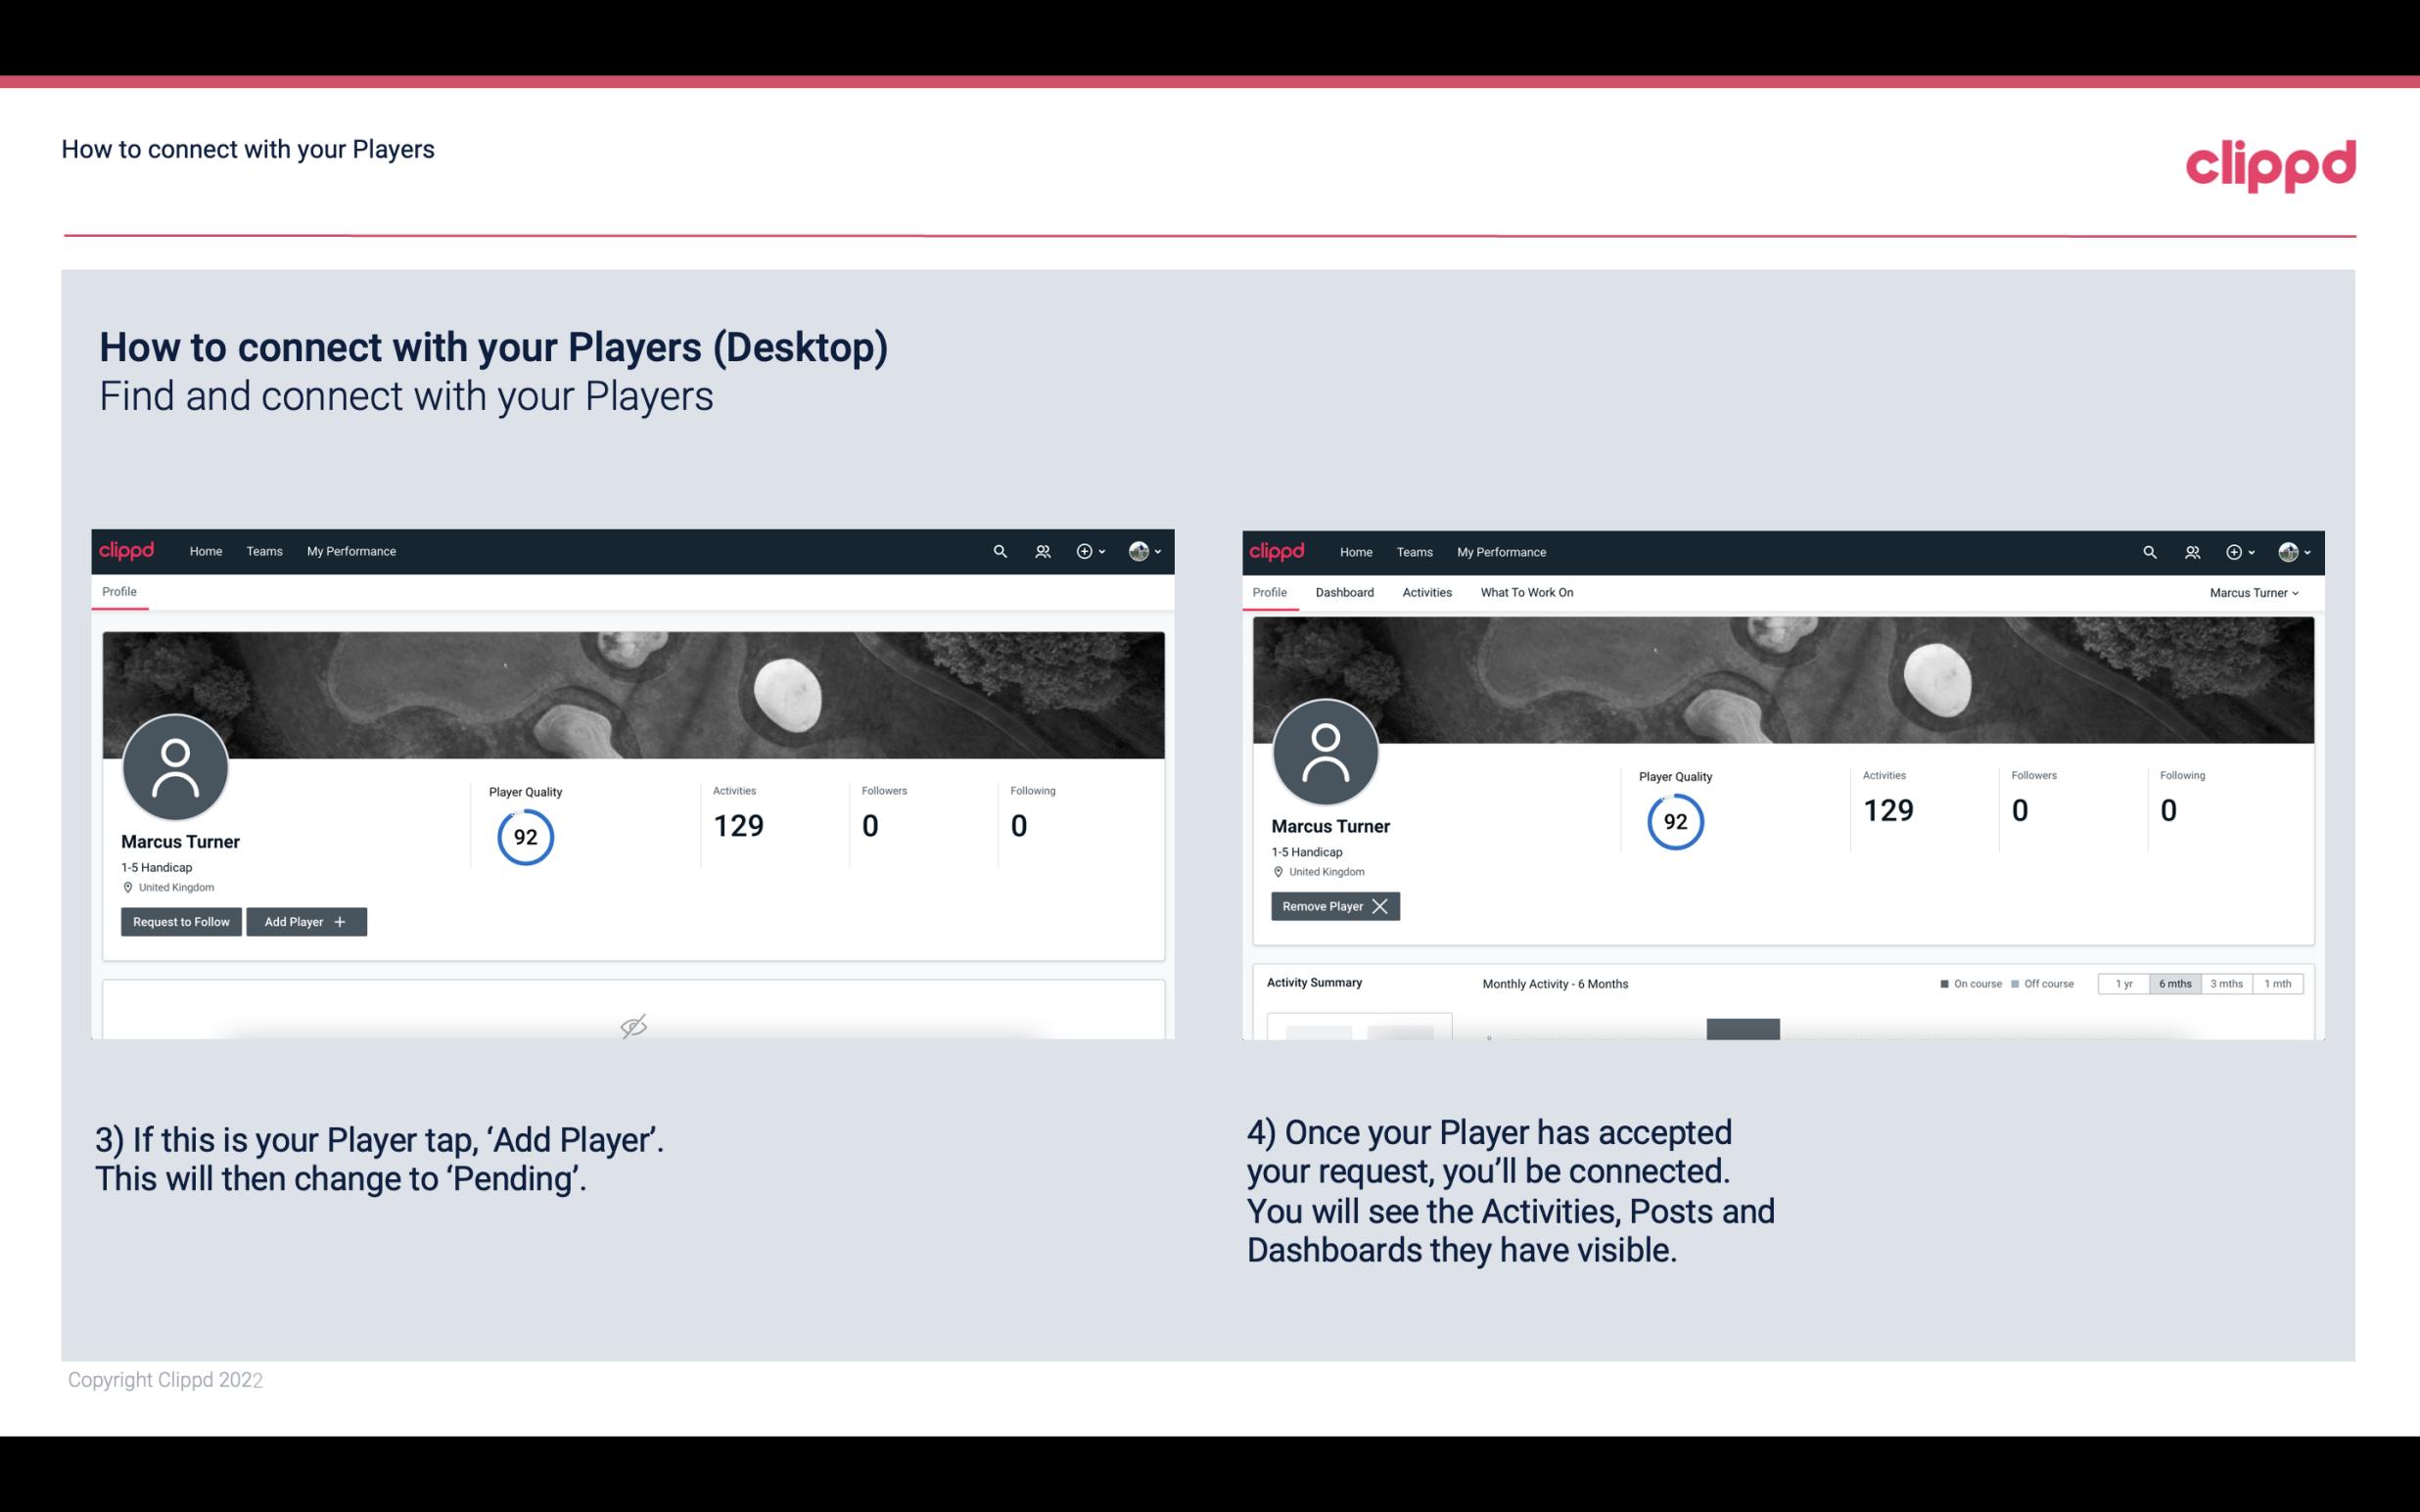Select the '6 mths' activity time toggle

pos(2171,983)
